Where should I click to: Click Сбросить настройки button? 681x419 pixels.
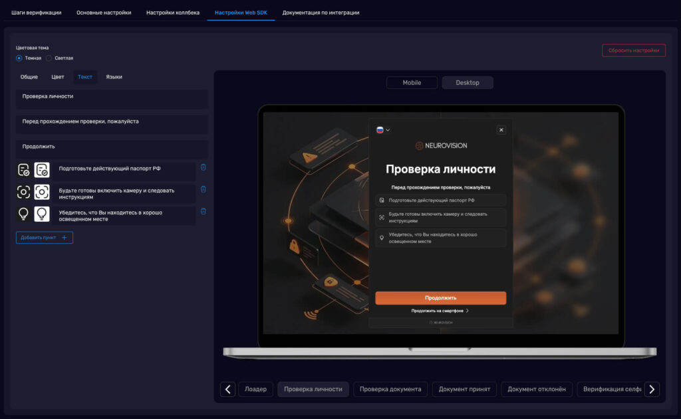(634, 50)
